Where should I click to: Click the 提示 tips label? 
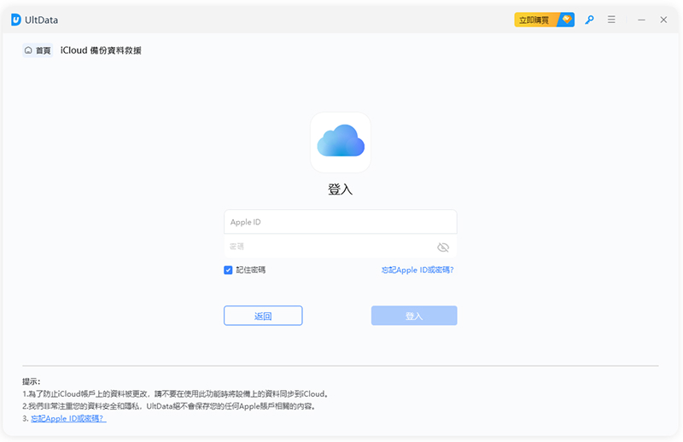[32, 381]
